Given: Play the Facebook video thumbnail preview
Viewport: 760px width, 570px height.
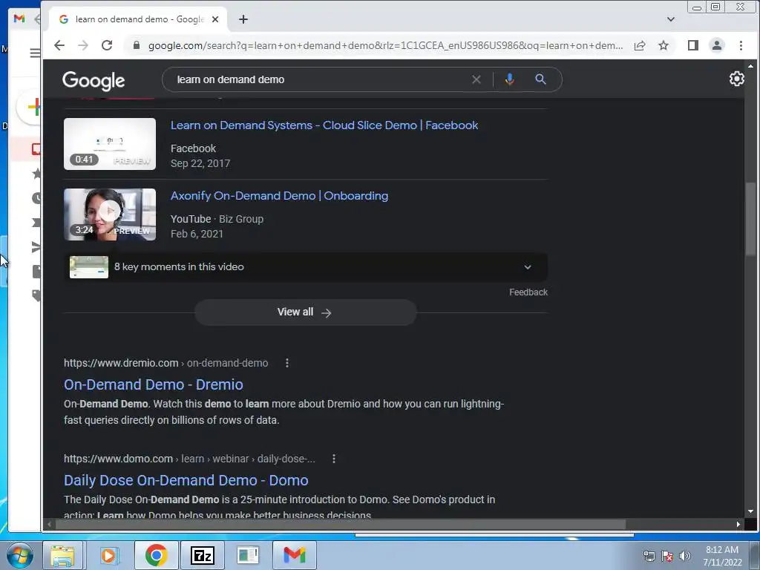Looking at the screenshot, I should [x=110, y=144].
